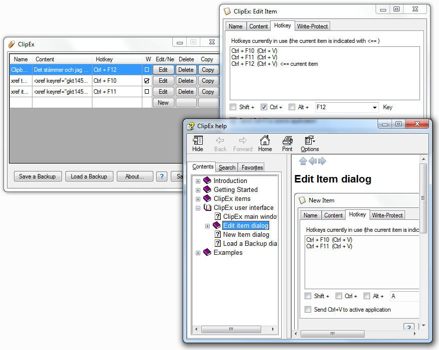Click the ClipEx pencil icon in main window title
Screen dimensions: 439x350
[x=11, y=44]
